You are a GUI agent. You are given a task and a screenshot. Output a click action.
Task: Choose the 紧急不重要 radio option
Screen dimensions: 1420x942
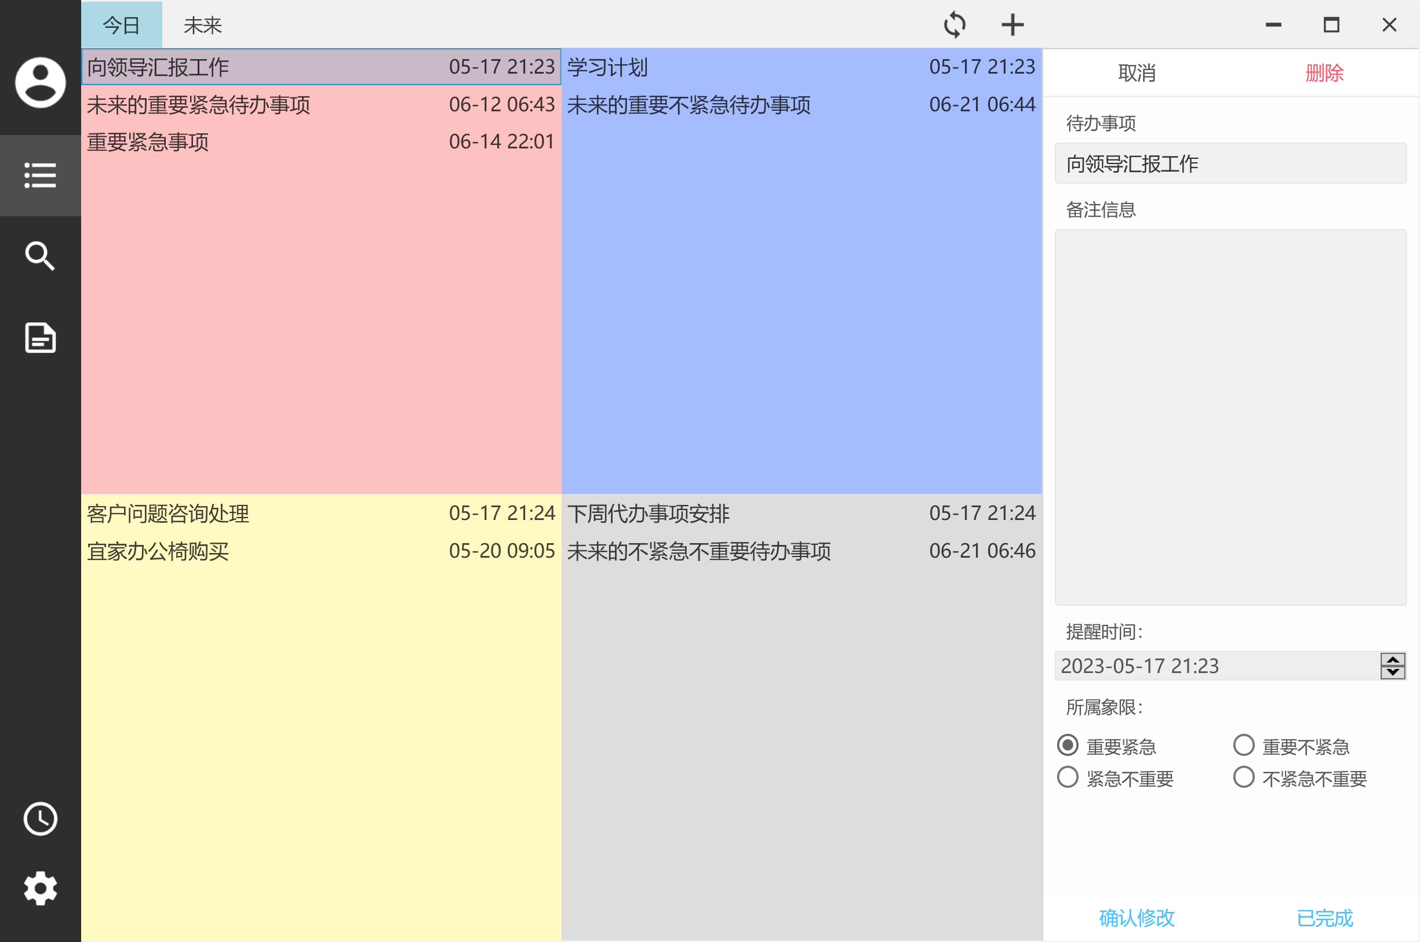[x=1068, y=777]
